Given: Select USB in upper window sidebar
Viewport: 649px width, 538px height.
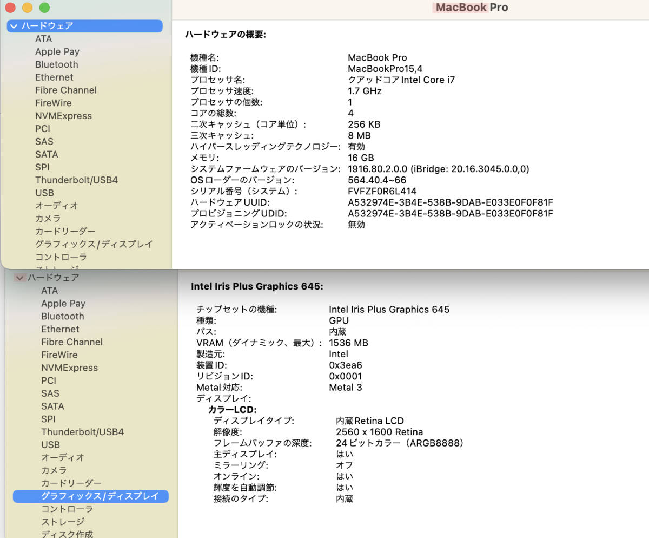Looking at the screenshot, I should (44, 193).
